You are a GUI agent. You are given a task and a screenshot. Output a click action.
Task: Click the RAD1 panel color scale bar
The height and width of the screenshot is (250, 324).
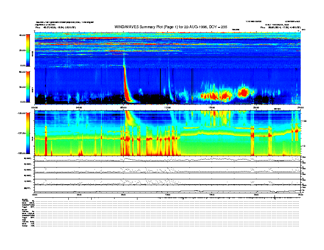(28, 87)
